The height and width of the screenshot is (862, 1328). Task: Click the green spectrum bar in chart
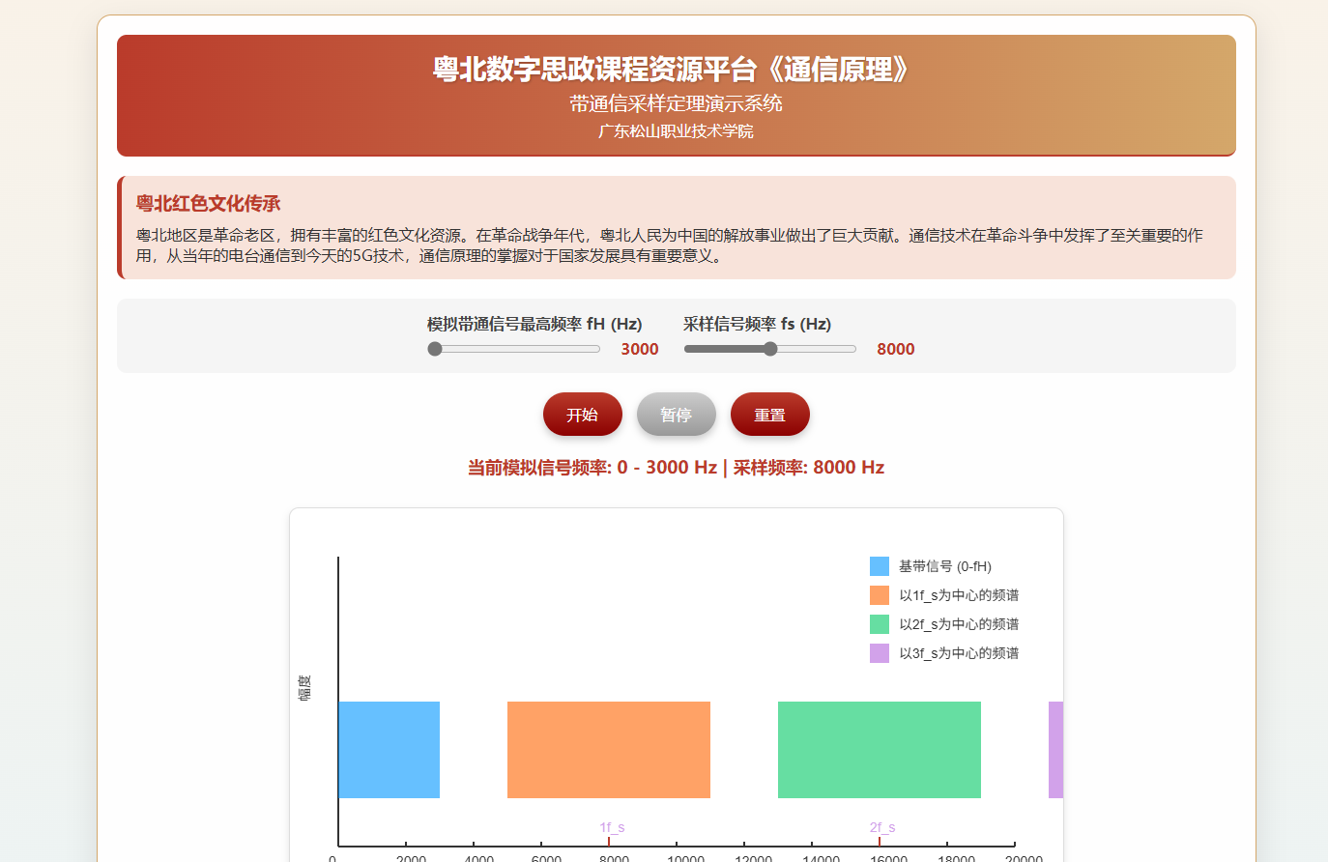[x=880, y=750]
